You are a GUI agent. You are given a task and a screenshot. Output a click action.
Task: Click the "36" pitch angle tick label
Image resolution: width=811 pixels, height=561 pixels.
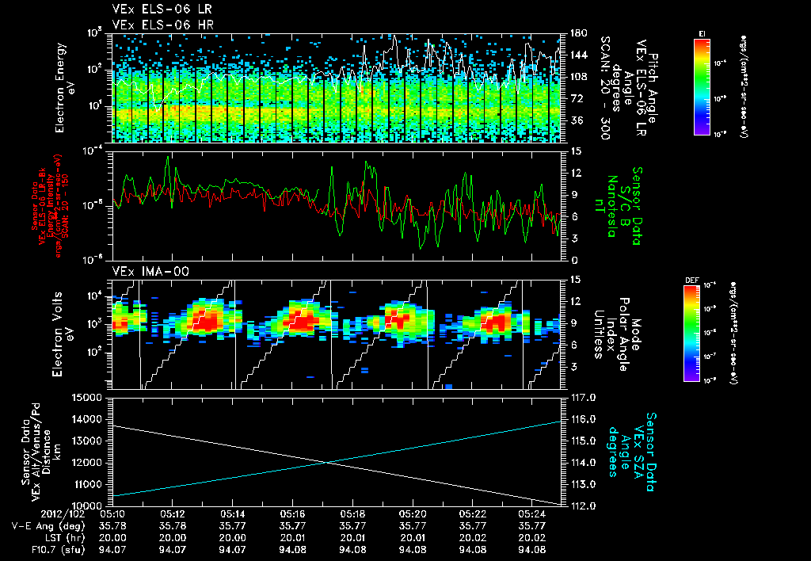(576, 120)
